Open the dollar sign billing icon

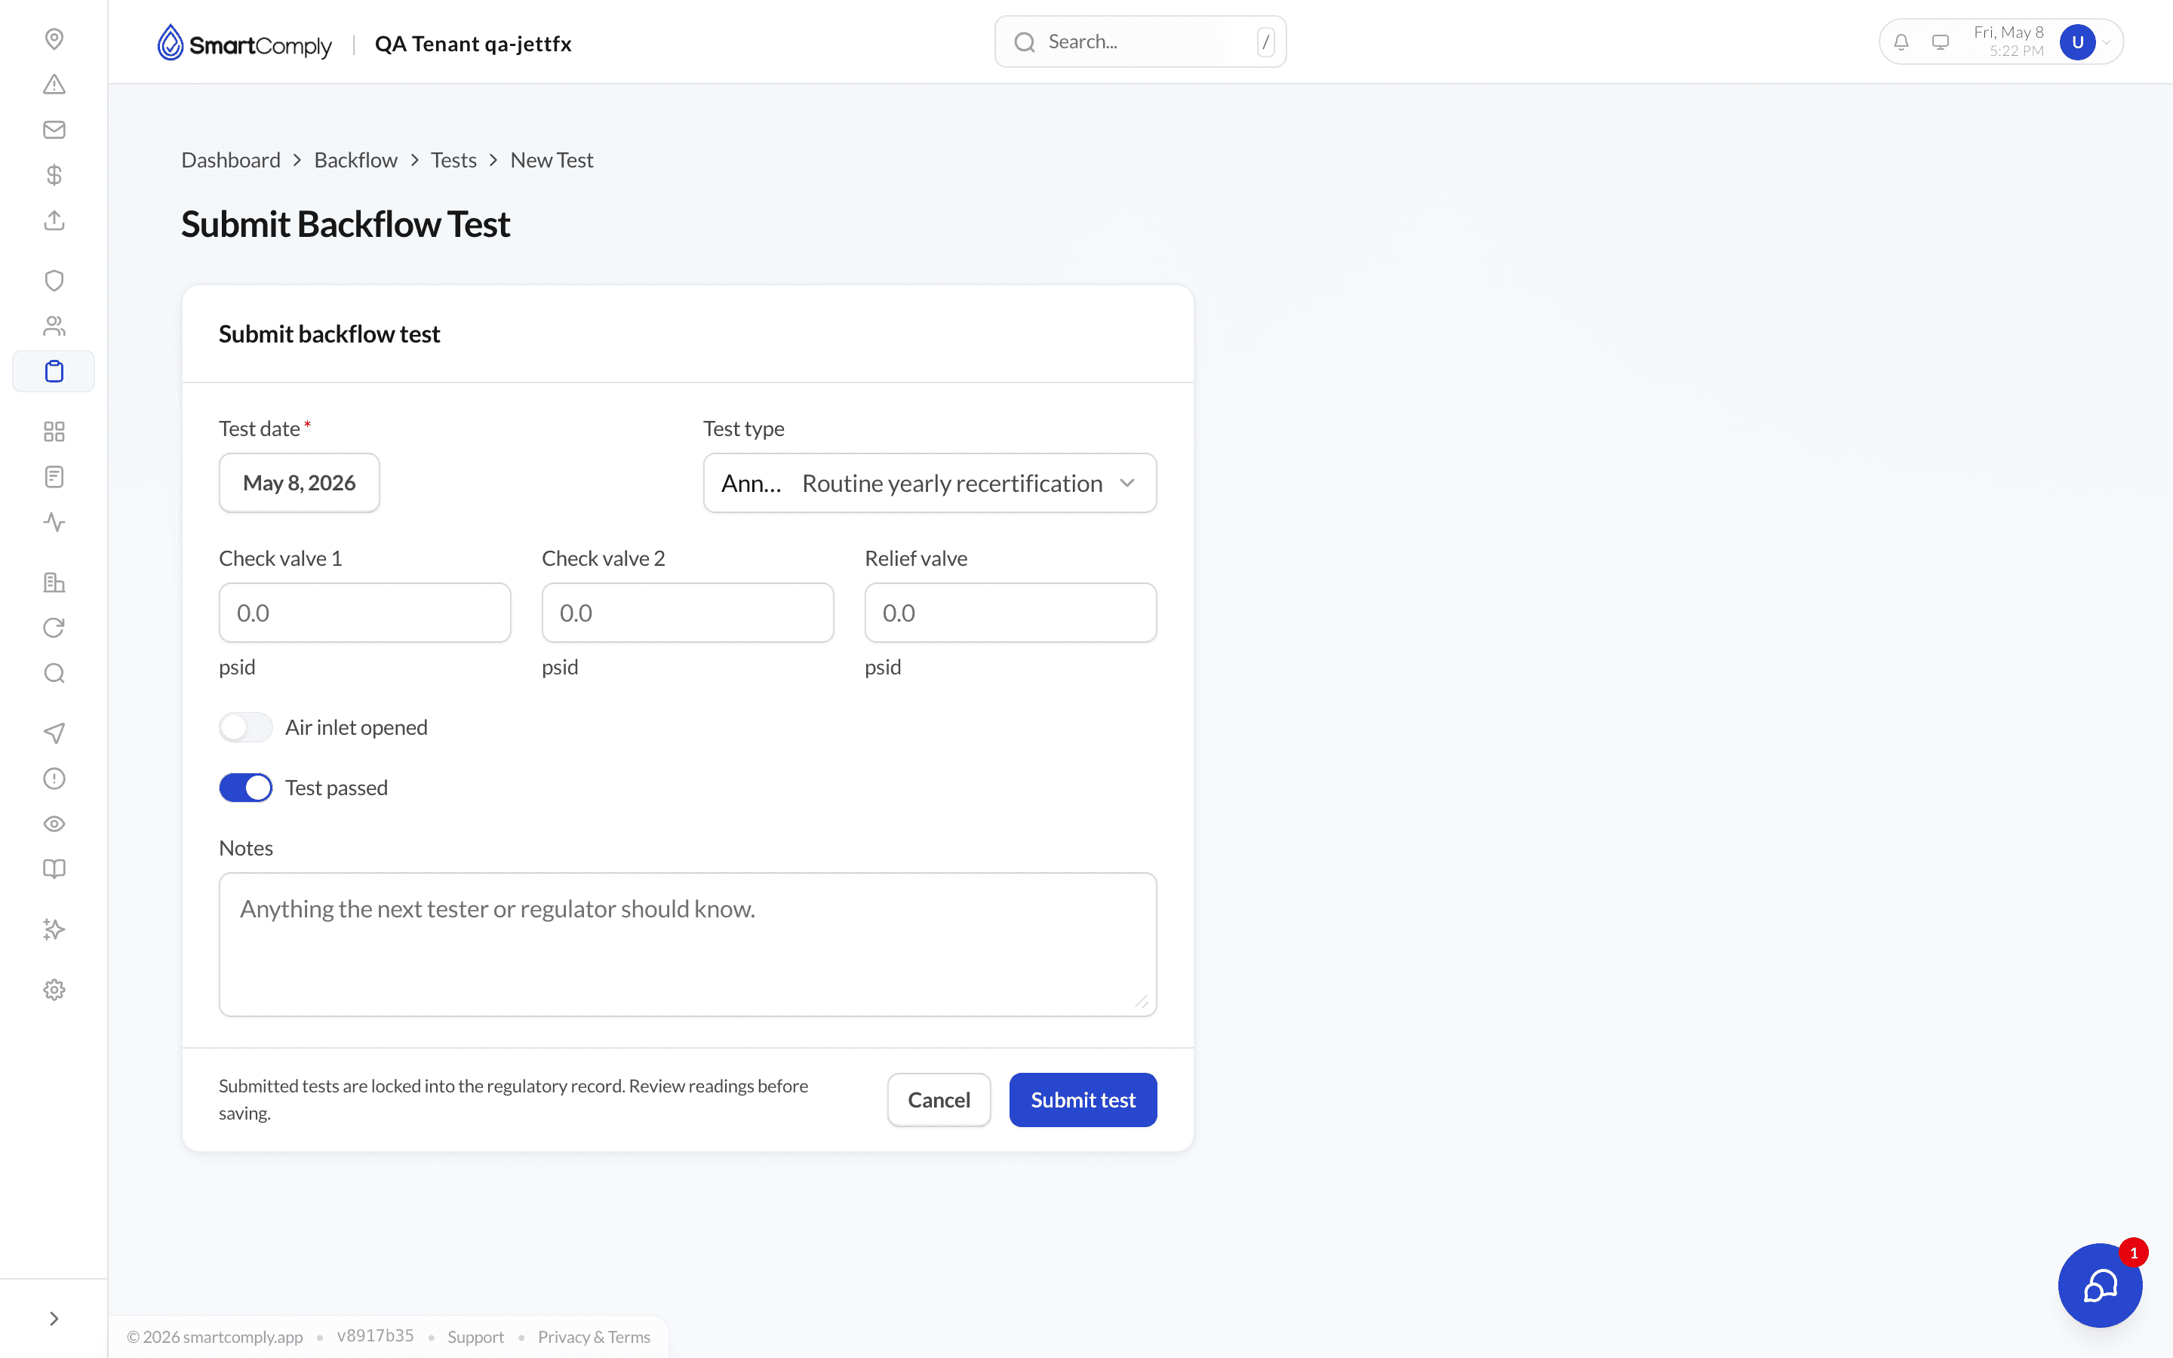[54, 174]
